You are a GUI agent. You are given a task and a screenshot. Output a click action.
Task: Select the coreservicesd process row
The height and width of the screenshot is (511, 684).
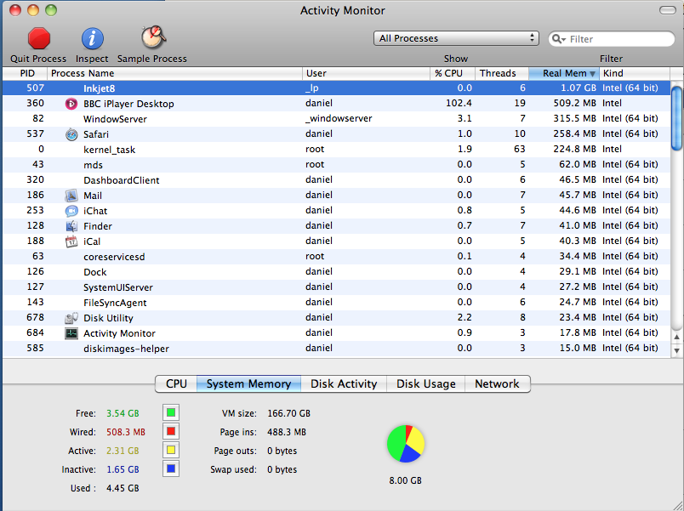(x=336, y=257)
